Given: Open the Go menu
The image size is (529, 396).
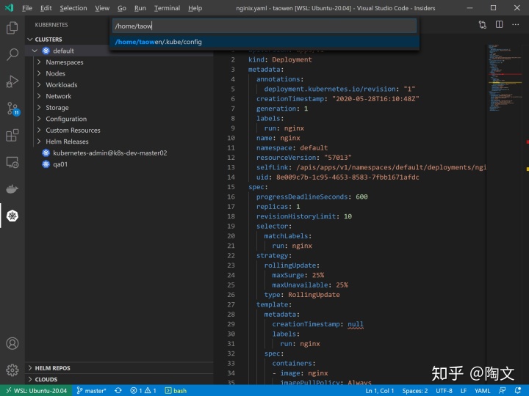Looking at the screenshot, I should point(122,8).
